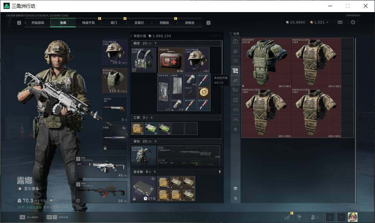Click the second plus squad slot
The height and width of the screenshot is (223, 375).
coord(341,217)
